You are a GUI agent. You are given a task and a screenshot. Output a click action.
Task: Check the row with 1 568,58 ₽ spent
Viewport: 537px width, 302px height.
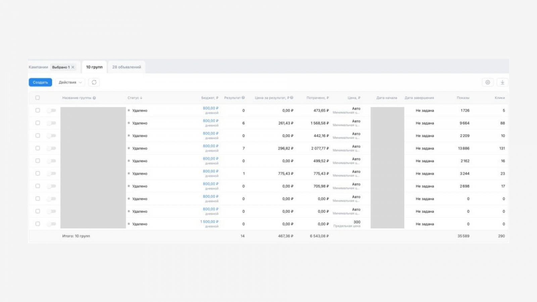(38, 123)
